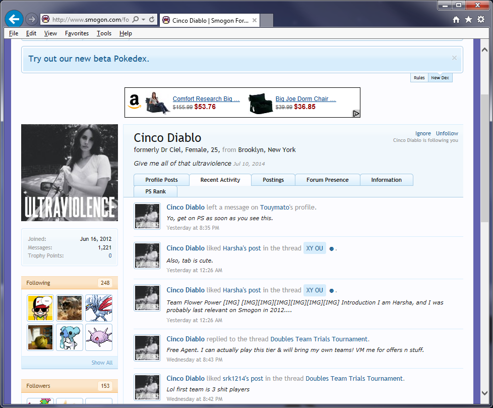
Task: Open Touymato's profile link
Action: pos(275,208)
